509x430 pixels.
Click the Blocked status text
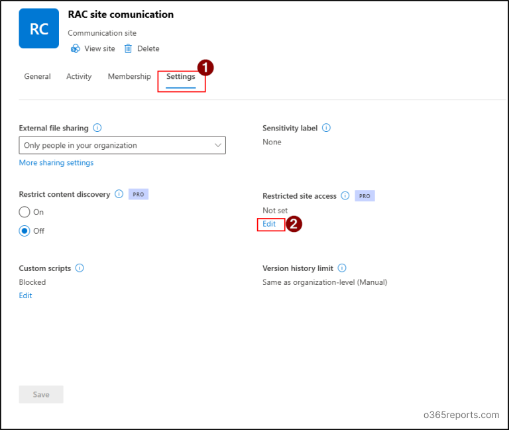(32, 282)
